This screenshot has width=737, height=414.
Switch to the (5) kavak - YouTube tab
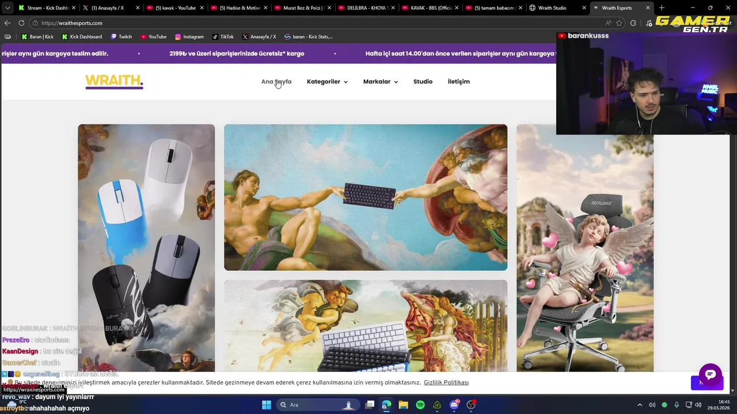pyautogui.click(x=174, y=8)
